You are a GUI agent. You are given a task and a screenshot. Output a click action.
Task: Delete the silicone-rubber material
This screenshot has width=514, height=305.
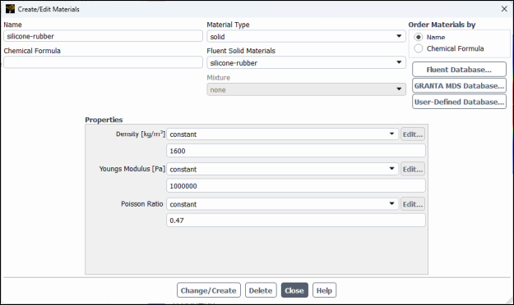(261, 290)
